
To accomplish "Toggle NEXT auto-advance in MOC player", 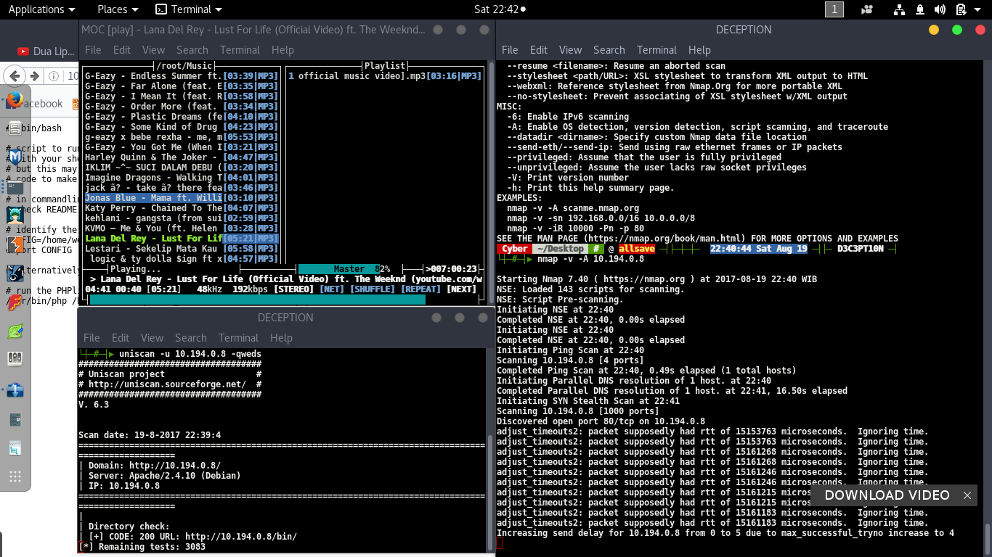I will pyautogui.click(x=460, y=289).
